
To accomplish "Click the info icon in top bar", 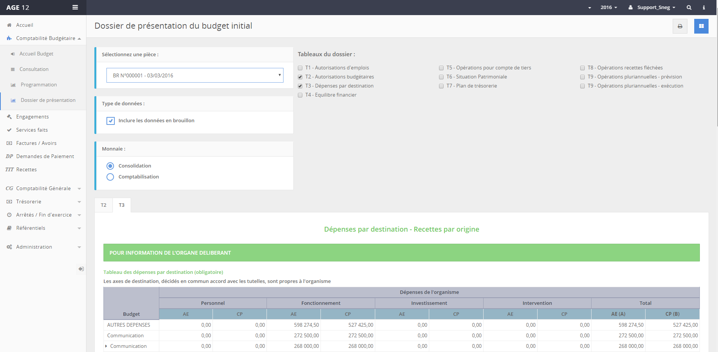I will [x=704, y=8].
